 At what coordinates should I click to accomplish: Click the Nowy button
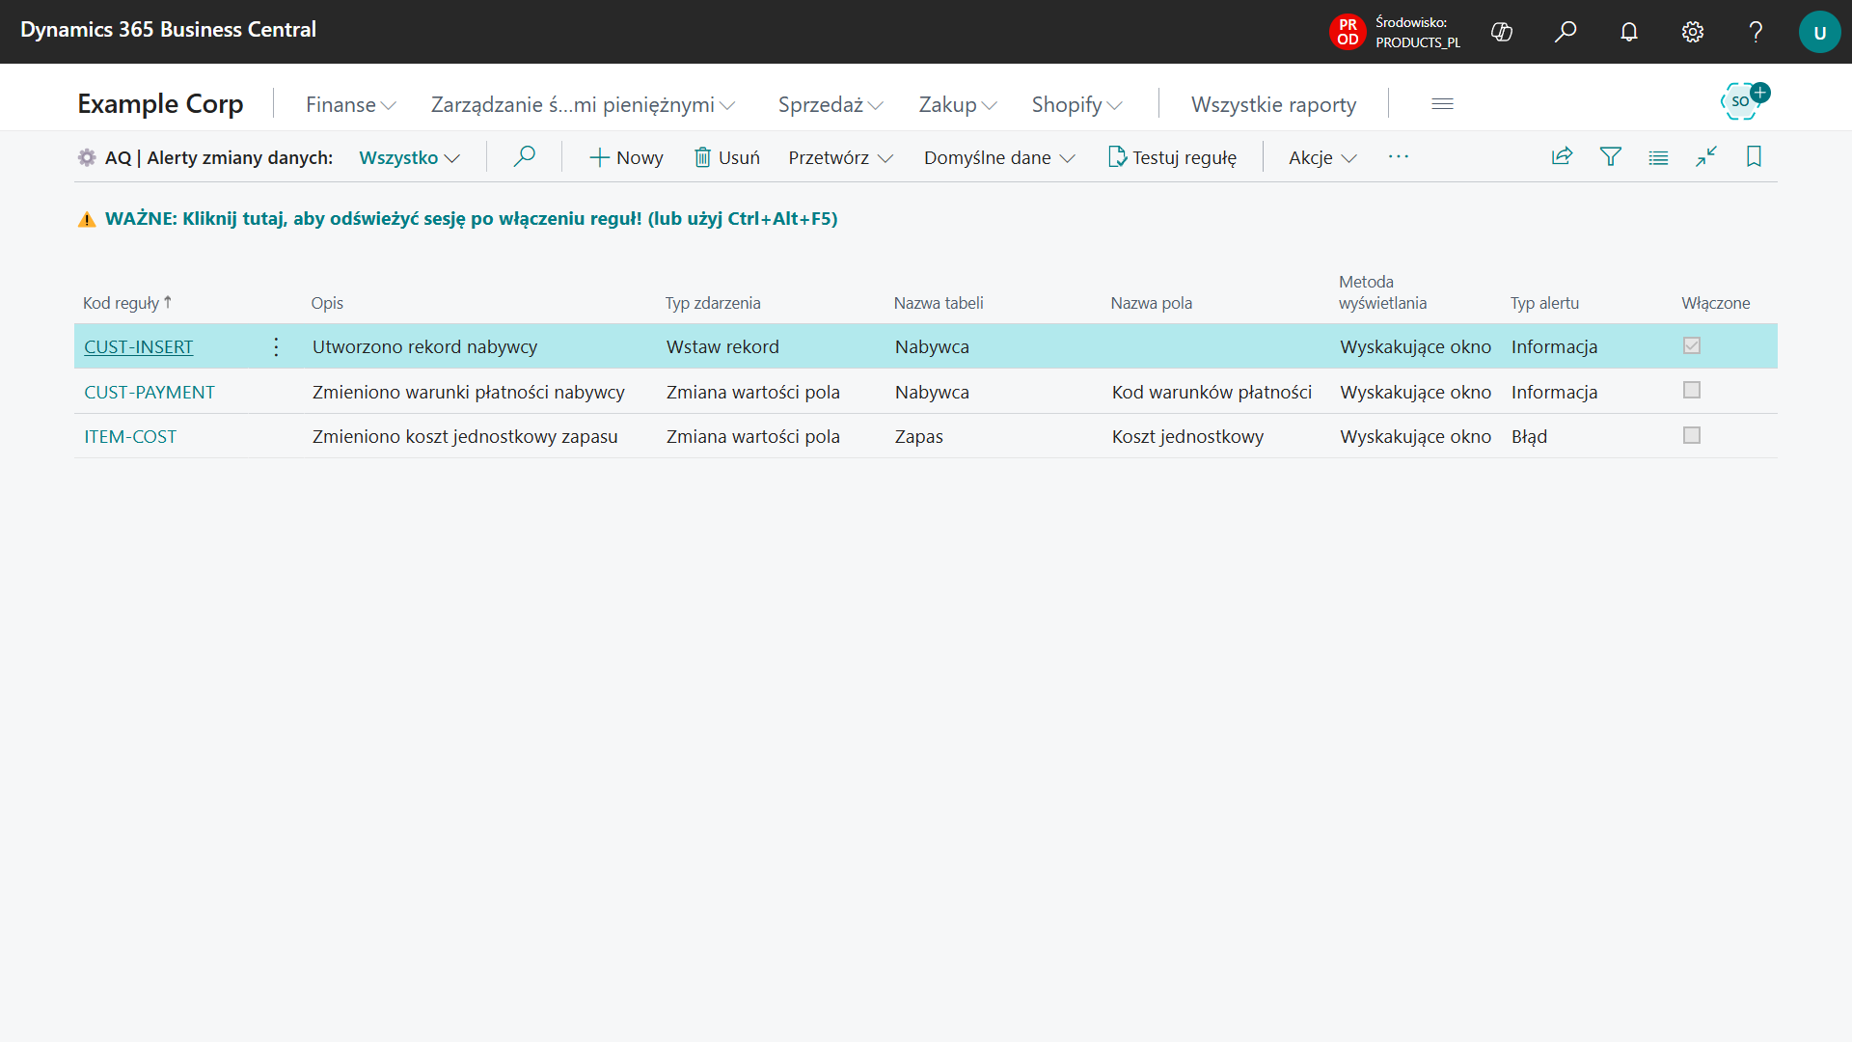pyautogui.click(x=626, y=157)
